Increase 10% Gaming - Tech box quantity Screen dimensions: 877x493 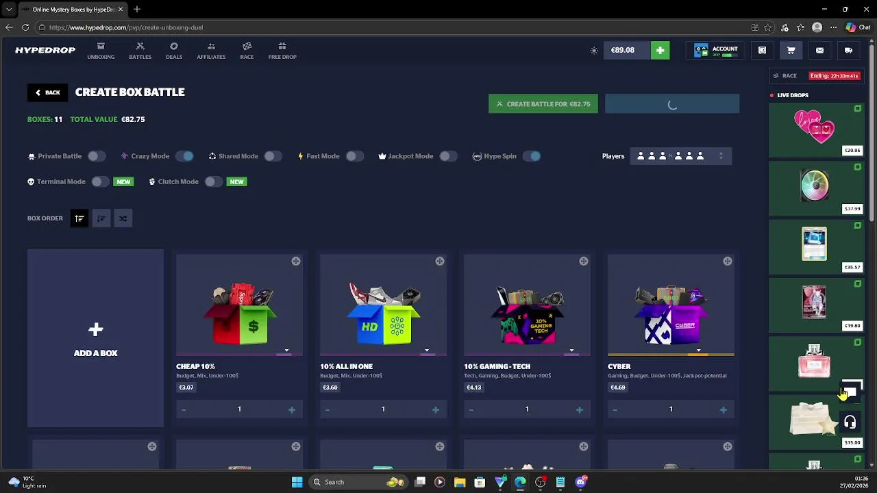579,409
